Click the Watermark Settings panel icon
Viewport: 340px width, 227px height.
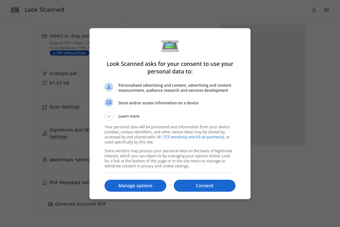44,160
